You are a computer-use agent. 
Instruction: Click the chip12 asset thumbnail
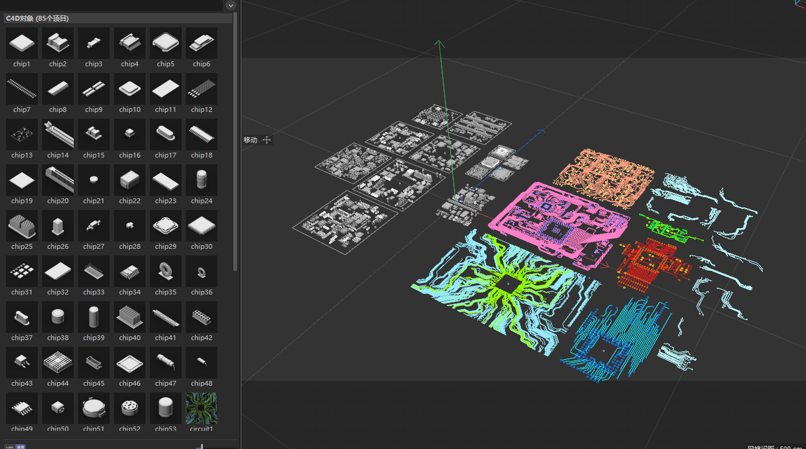pyautogui.click(x=202, y=89)
